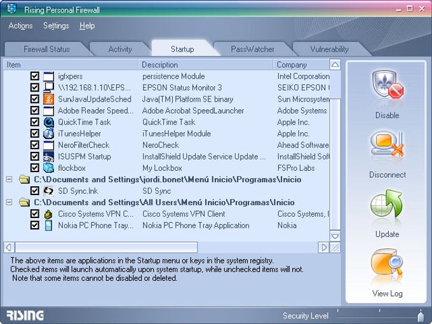Select the 'My Lockbox' description text
432x324 pixels.
coord(162,168)
